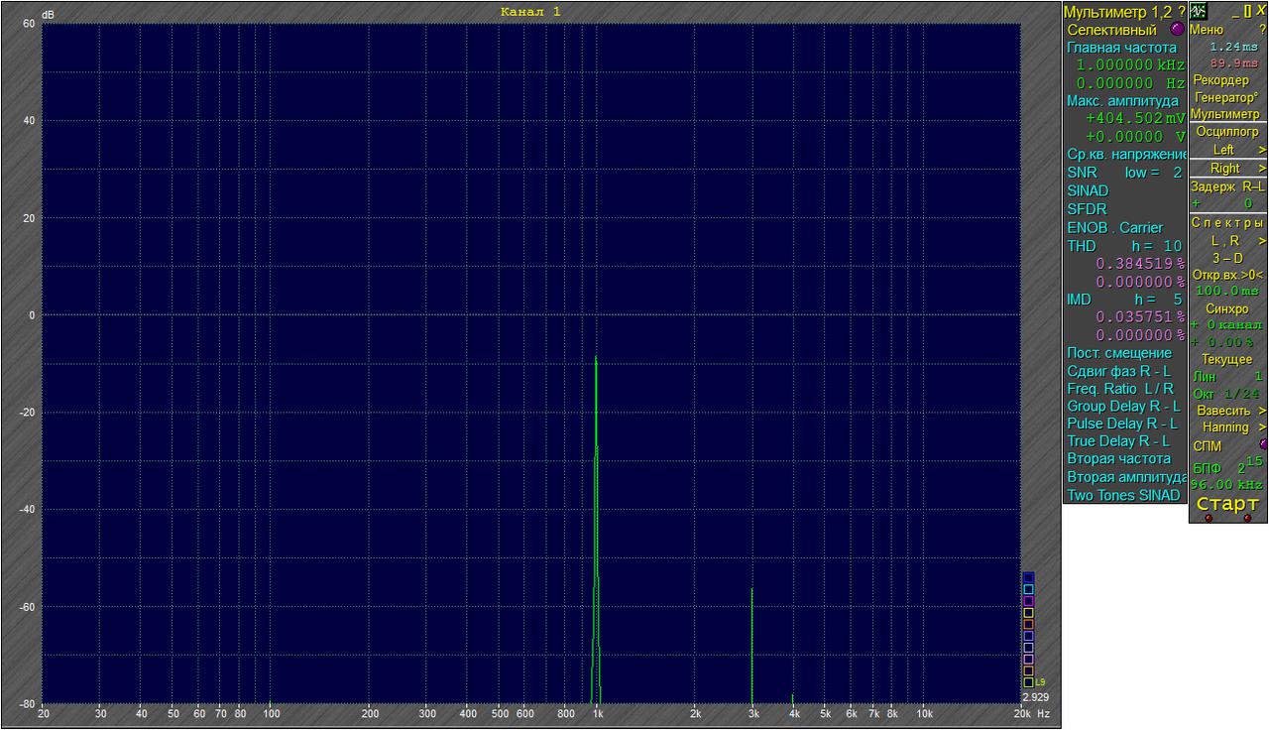Select the THD h = 10 row
The height and width of the screenshot is (730, 1269).
(x=1124, y=246)
